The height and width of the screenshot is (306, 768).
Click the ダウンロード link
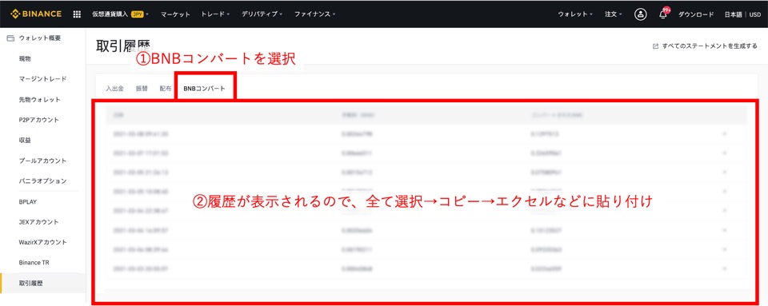(x=696, y=14)
